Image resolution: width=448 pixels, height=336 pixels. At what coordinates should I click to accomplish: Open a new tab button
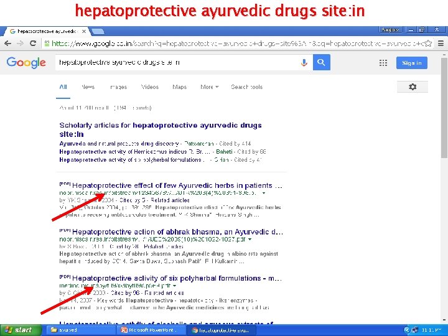coord(98,31)
